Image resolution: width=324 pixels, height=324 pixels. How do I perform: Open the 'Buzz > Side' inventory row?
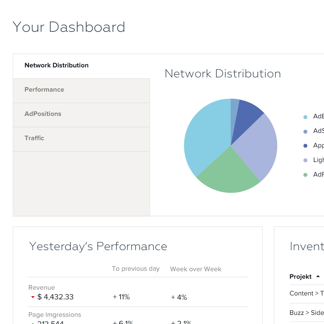[x=307, y=313]
